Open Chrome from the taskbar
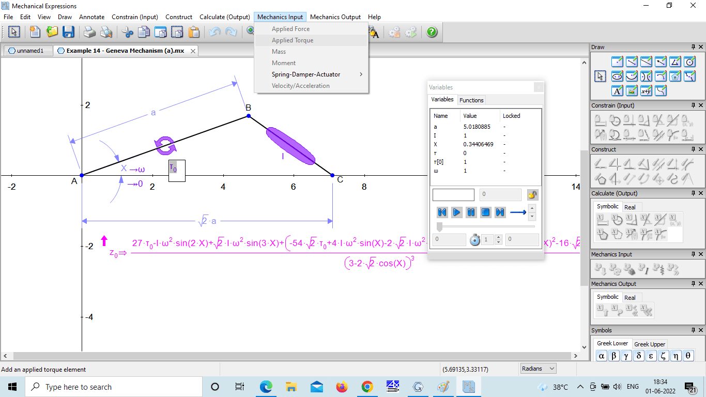 point(367,387)
